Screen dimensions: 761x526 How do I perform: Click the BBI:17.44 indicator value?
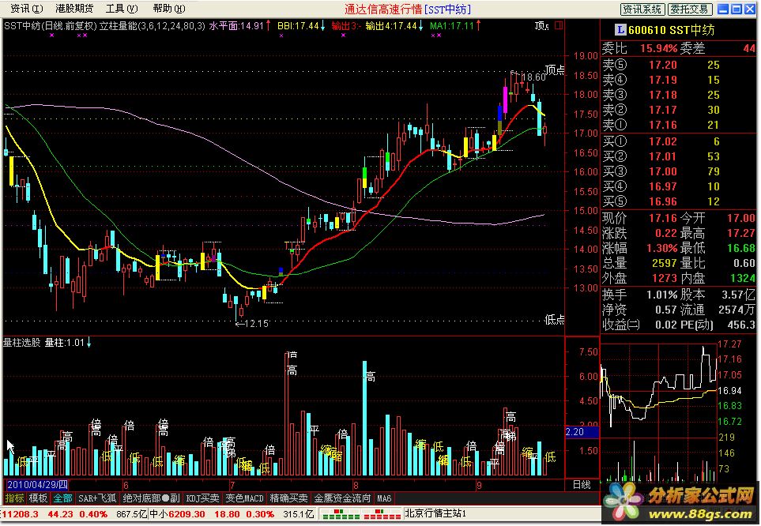point(298,26)
